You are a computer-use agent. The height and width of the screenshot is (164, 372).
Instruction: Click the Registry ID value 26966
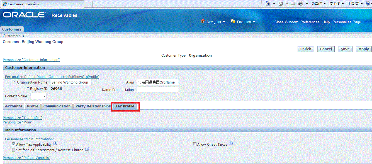[x=56, y=89]
